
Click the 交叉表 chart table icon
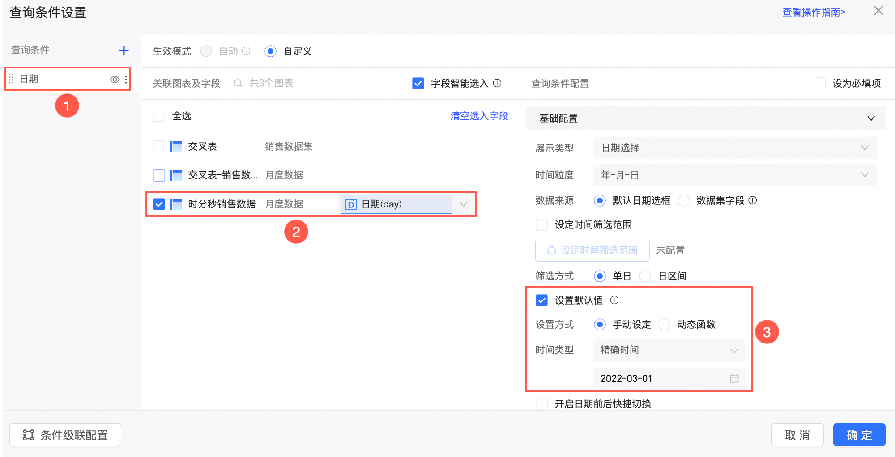(176, 147)
